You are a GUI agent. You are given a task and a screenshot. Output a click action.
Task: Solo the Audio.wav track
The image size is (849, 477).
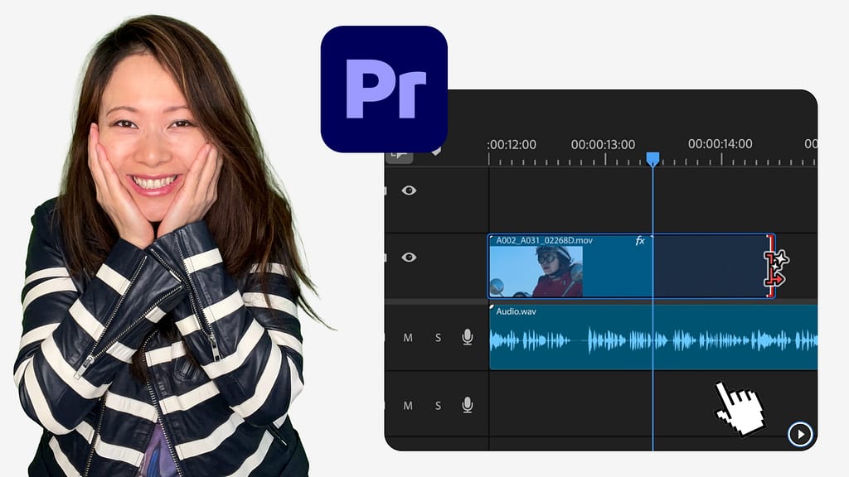click(x=438, y=337)
